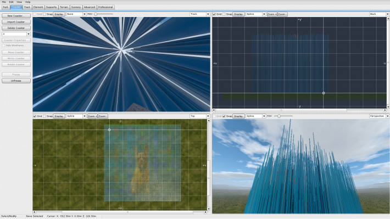This screenshot has height=219, width=390.
Task: Click the Rotate Coaster button
Action: tap(16, 64)
